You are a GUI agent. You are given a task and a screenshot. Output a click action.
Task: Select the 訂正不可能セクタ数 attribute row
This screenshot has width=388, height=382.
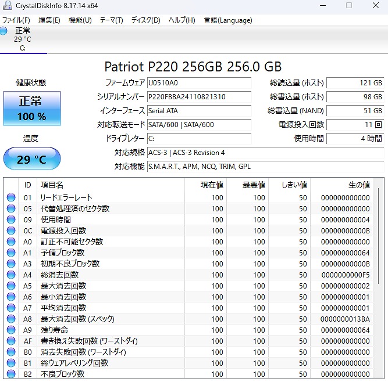point(188,242)
